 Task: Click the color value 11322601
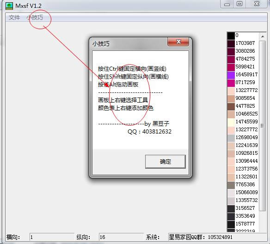246,177
